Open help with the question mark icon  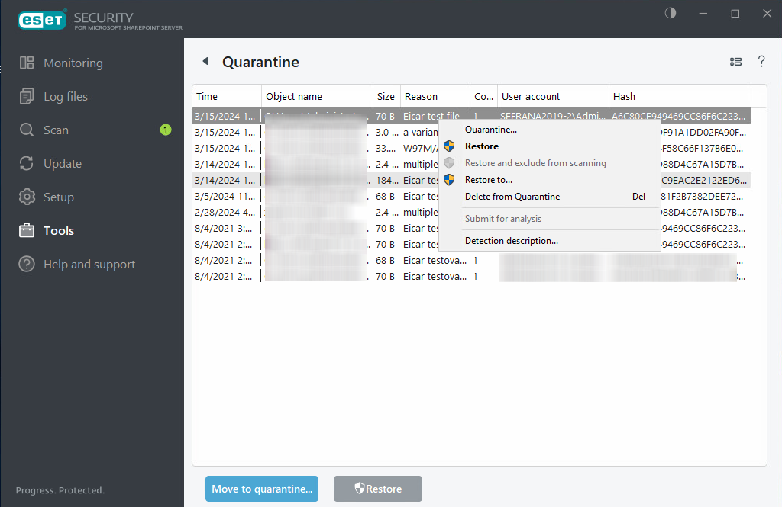click(761, 61)
